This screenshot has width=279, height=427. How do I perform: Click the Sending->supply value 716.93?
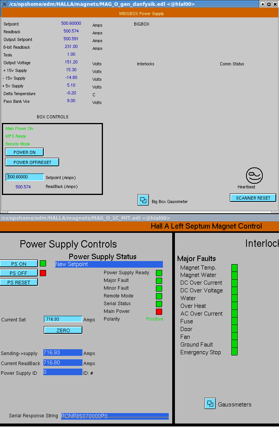[x=63, y=353]
